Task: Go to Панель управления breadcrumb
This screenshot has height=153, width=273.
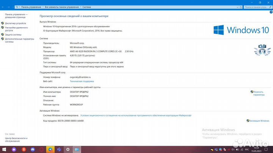Action: [31, 7]
